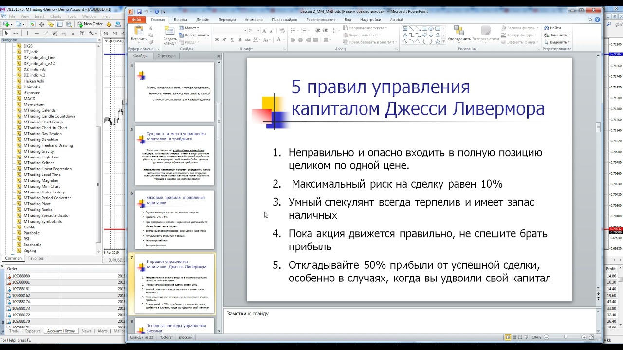
Task: Select the slide 5 thumbnail
Action: pyautogui.click(x=174, y=157)
